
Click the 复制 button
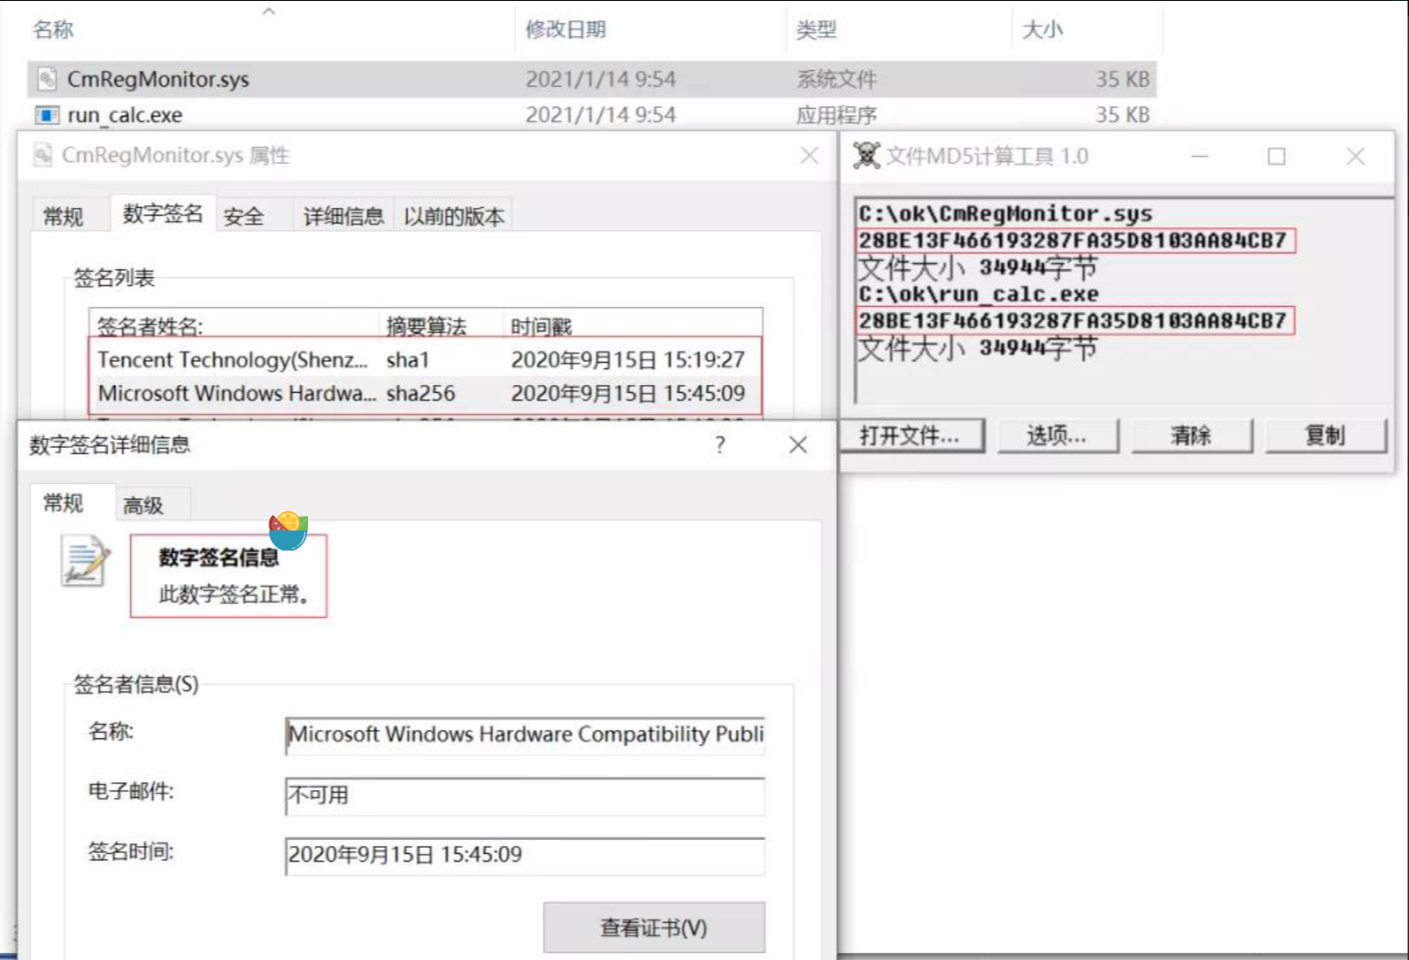click(x=1326, y=435)
